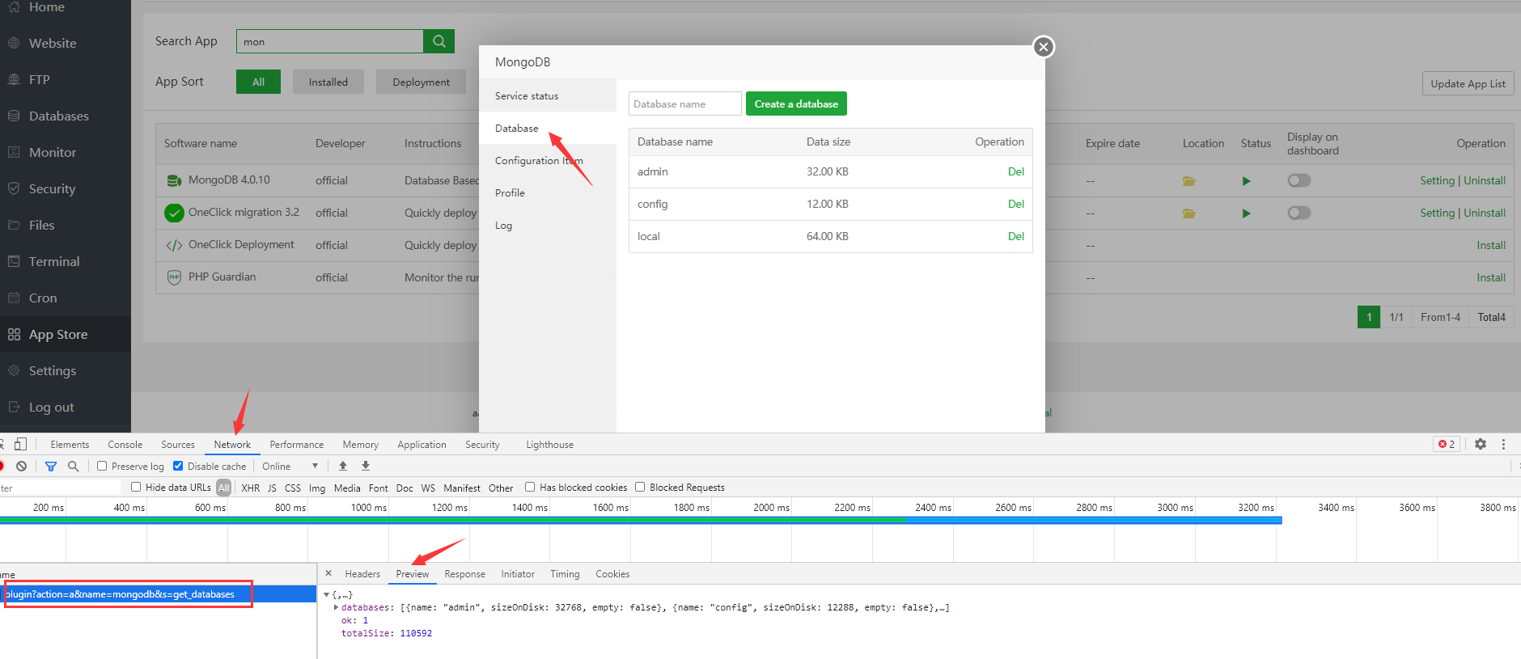
Task: Open the Timing tab of the request
Action: tap(565, 573)
